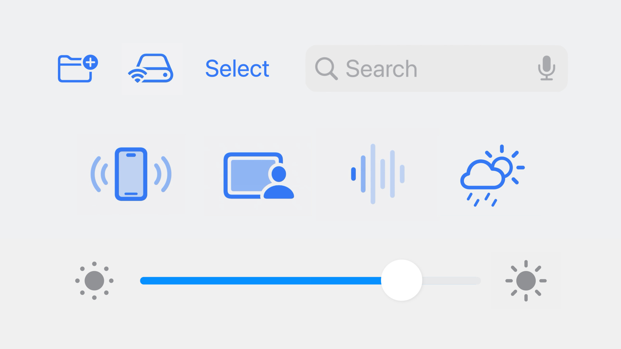Click the blue filled part of brightness slider

tap(260, 281)
